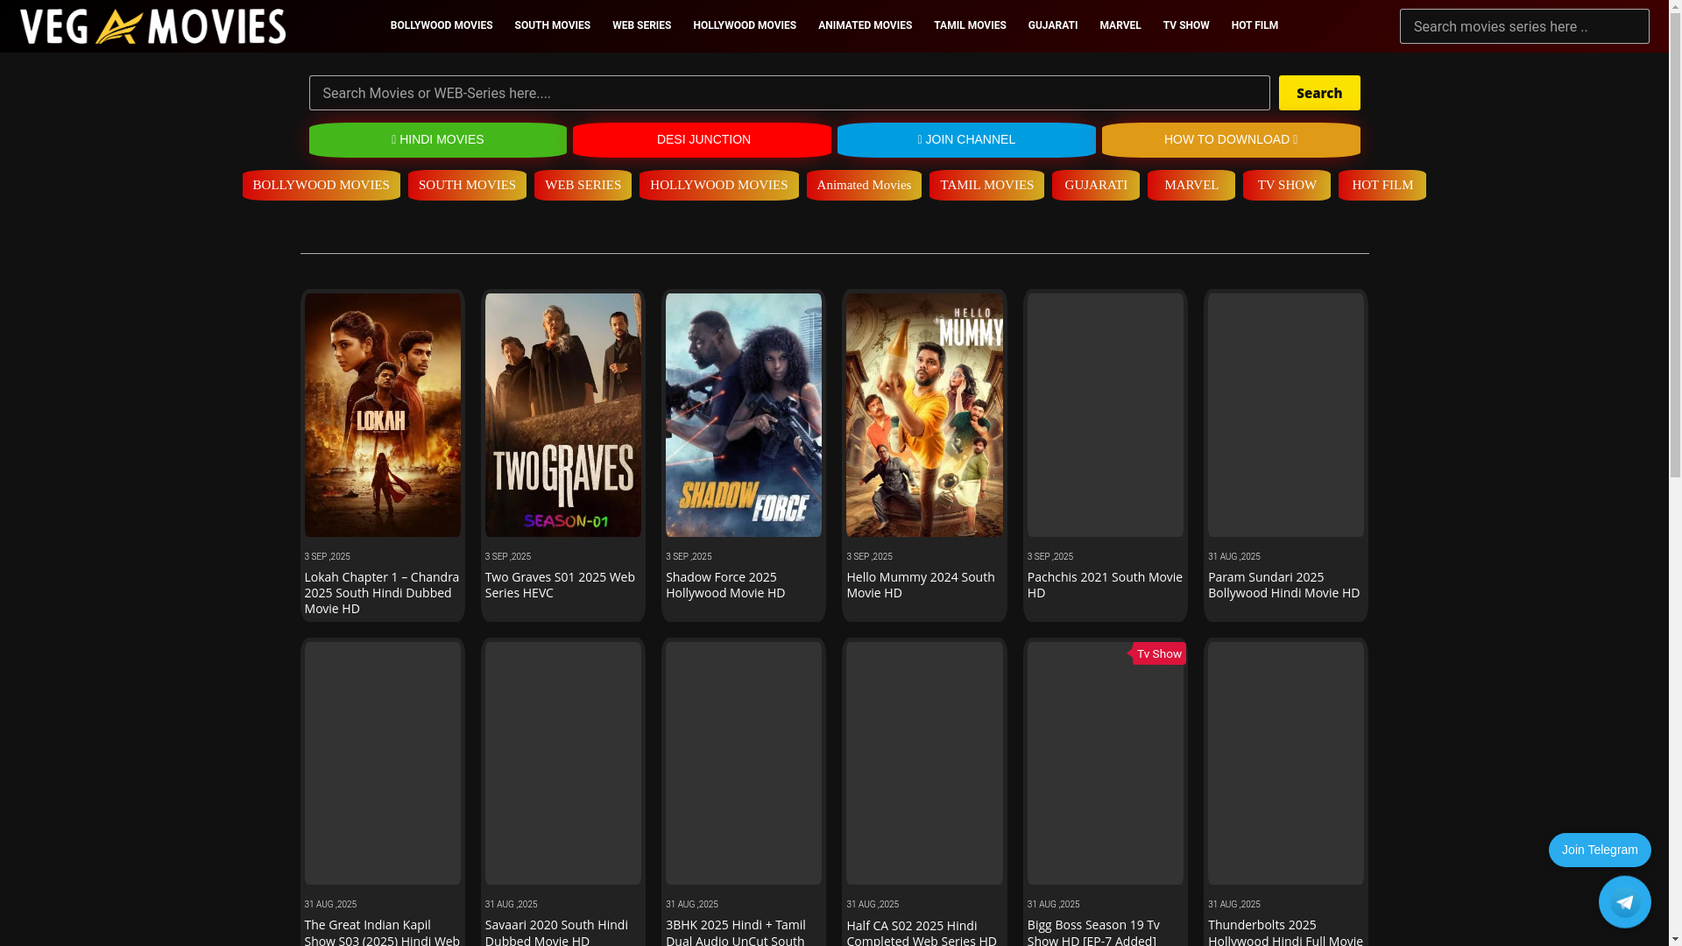
Task: Open the Two Graves Season-01 poster
Action: (562, 415)
